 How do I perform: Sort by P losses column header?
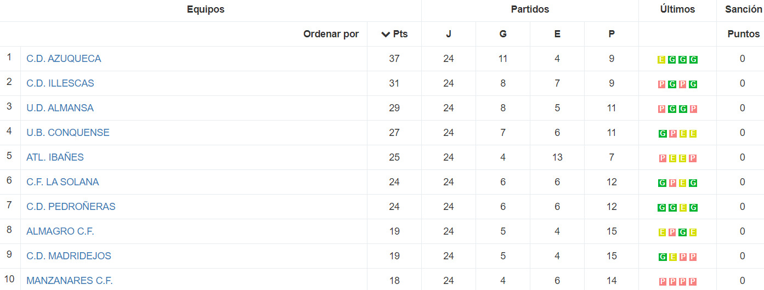tap(612, 34)
